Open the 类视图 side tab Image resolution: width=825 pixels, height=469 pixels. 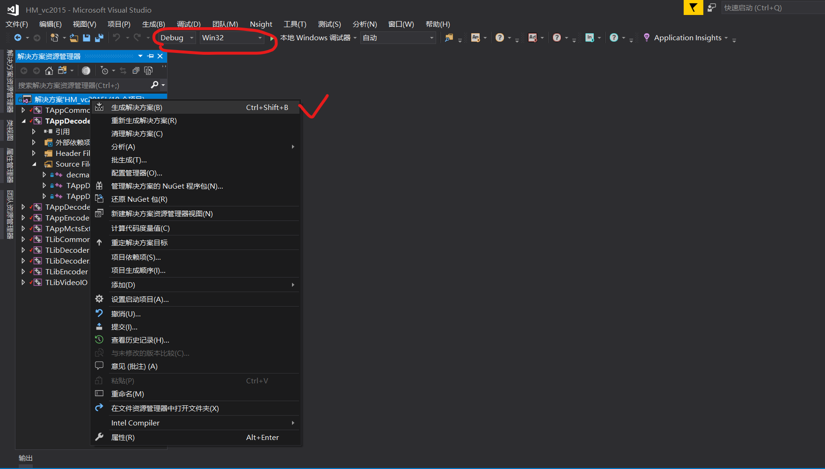[x=9, y=130]
